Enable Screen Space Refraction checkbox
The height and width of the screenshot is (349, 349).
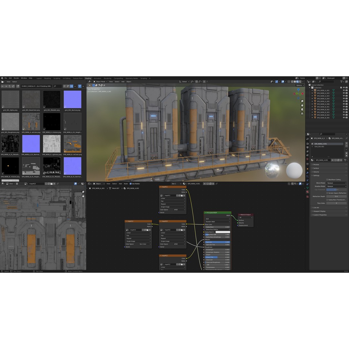327,193
